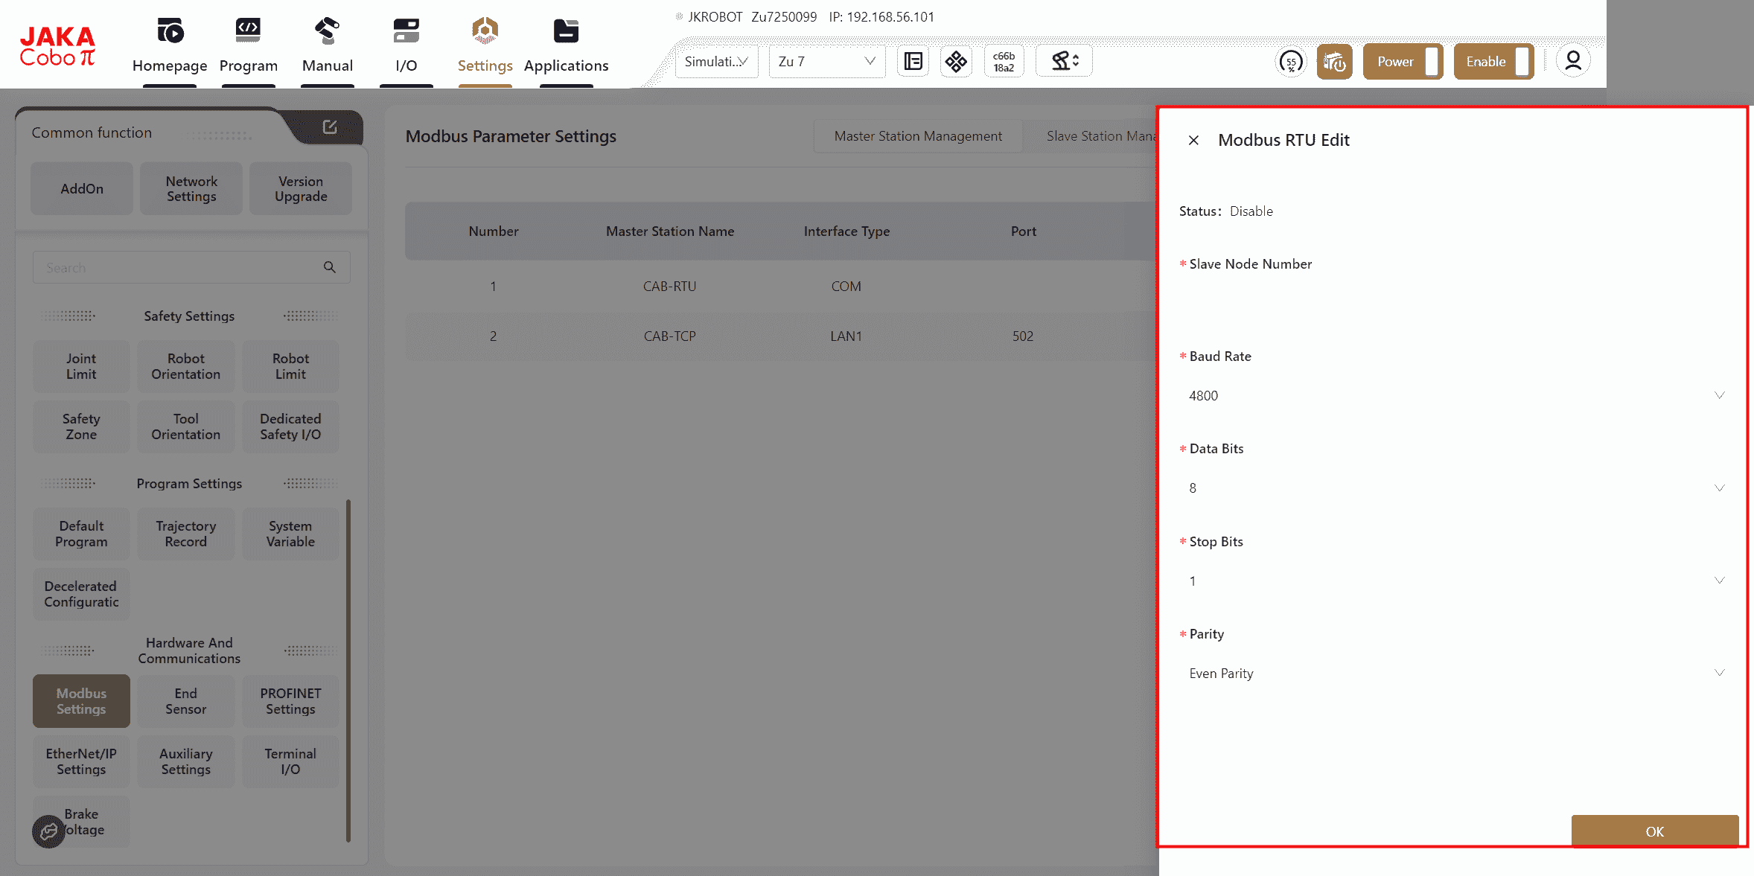Toggle the robot Enable switch

[1493, 62]
